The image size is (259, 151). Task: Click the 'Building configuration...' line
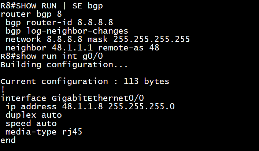64,65
